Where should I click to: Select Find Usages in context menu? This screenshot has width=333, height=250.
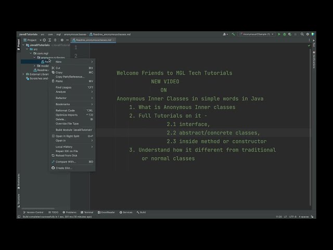click(x=72, y=87)
